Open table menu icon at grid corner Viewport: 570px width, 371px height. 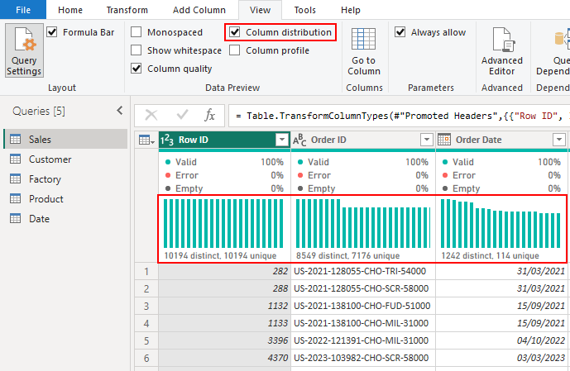point(147,140)
